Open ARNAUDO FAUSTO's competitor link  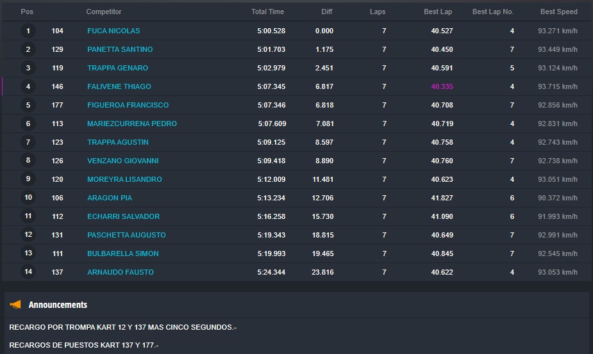click(121, 272)
